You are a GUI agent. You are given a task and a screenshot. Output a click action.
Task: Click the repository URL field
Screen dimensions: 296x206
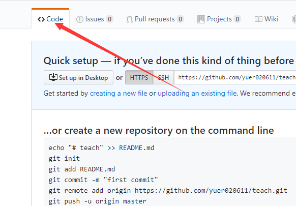(x=235, y=77)
